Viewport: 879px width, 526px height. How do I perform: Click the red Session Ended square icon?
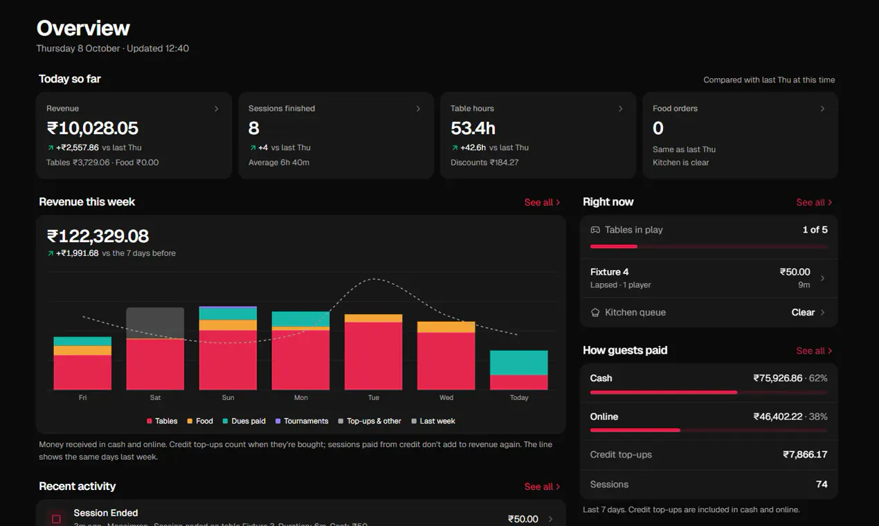57,518
